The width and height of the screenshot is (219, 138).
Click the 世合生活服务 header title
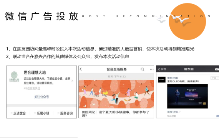pyautogui.click(x=117, y=69)
